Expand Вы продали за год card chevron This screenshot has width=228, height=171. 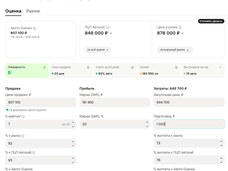click(220, 67)
